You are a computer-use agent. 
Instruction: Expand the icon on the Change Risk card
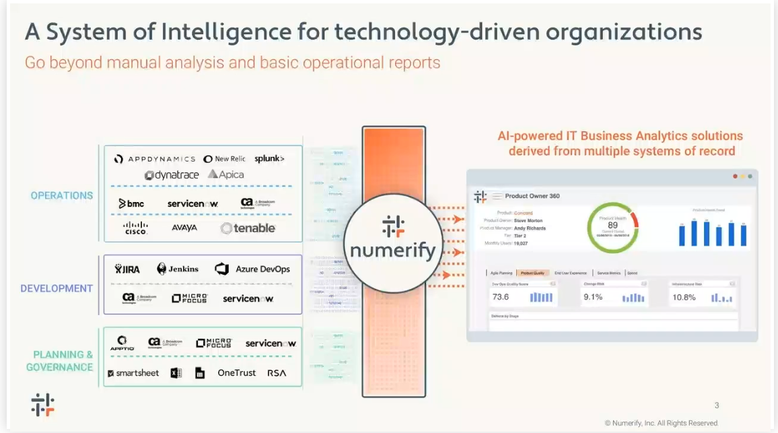643,284
